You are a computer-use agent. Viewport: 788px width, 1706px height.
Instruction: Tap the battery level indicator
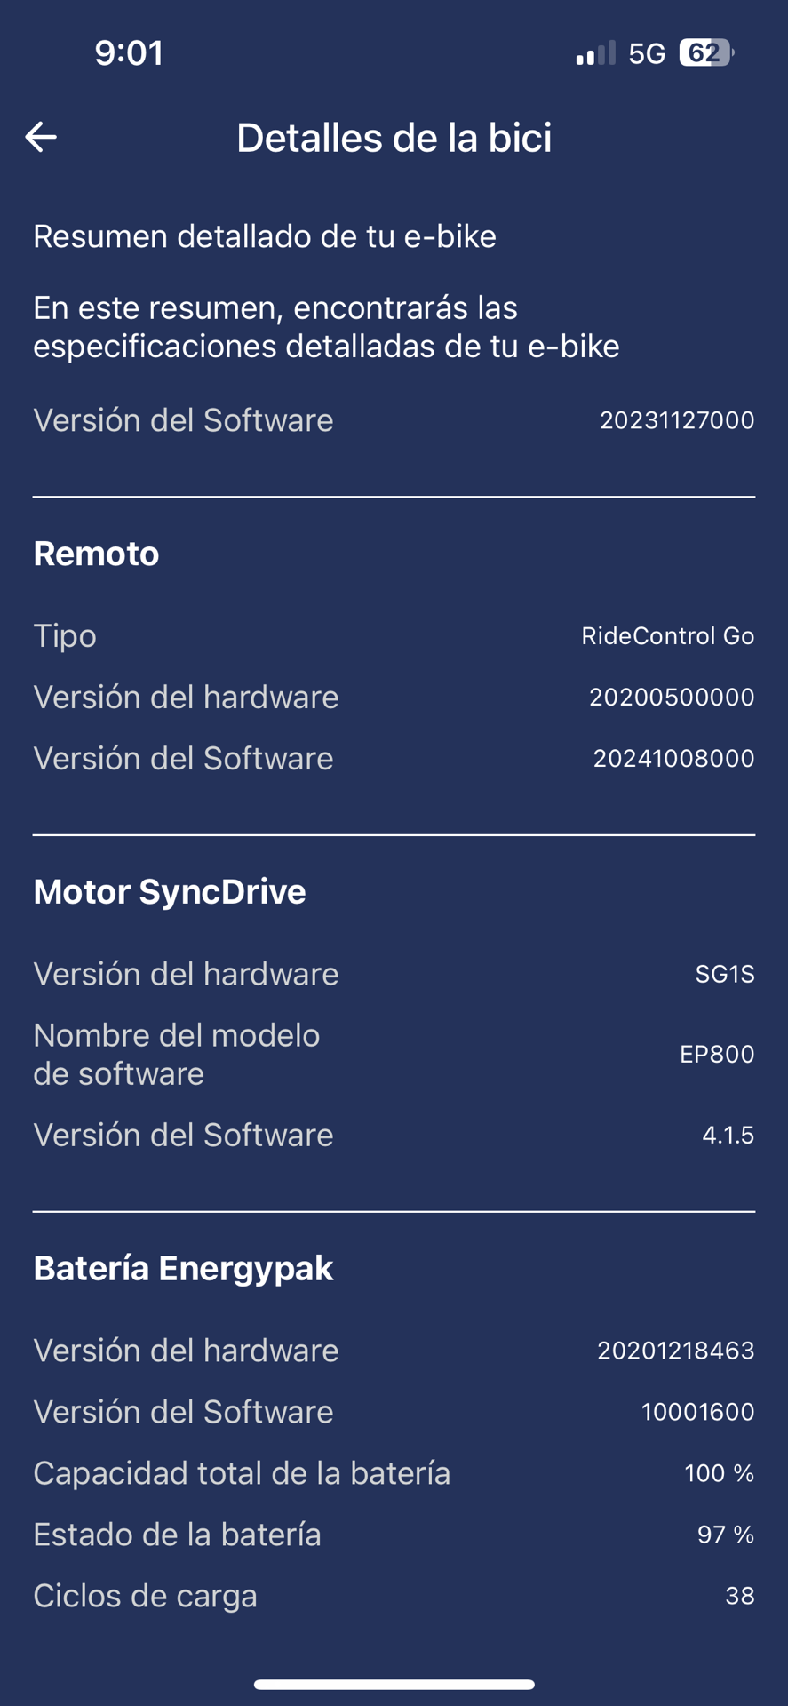point(706,53)
